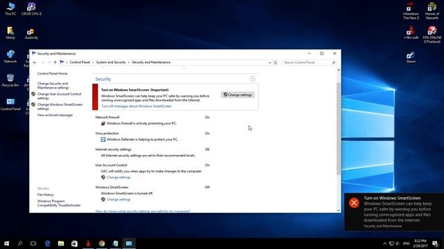
Task: Open taskbar search magnifier
Action: coord(20,243)
